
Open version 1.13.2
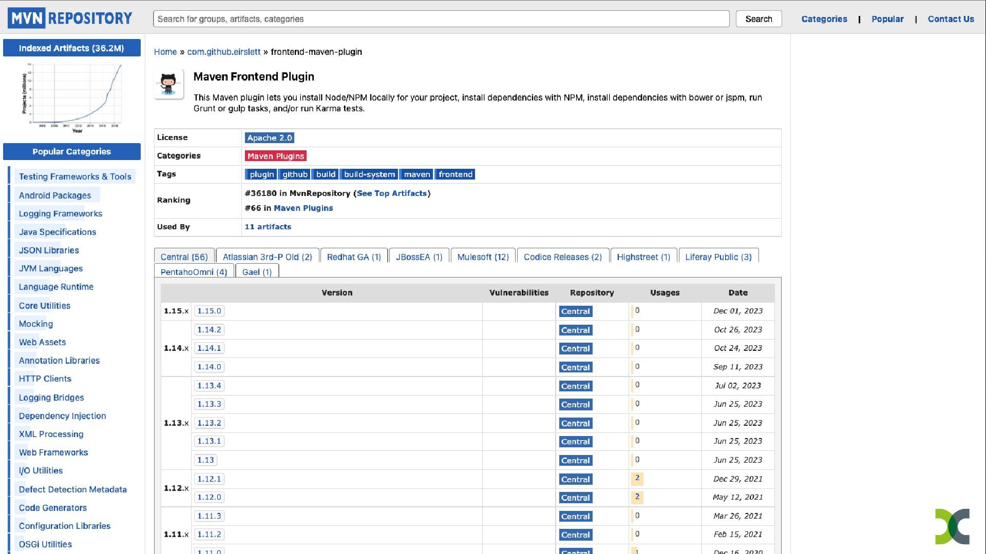coord(209,423)
